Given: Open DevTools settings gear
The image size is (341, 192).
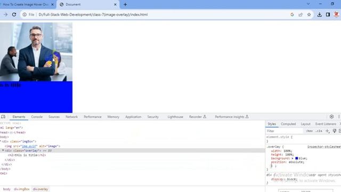Looking at the screenshot, I should [x=331, y=117].
